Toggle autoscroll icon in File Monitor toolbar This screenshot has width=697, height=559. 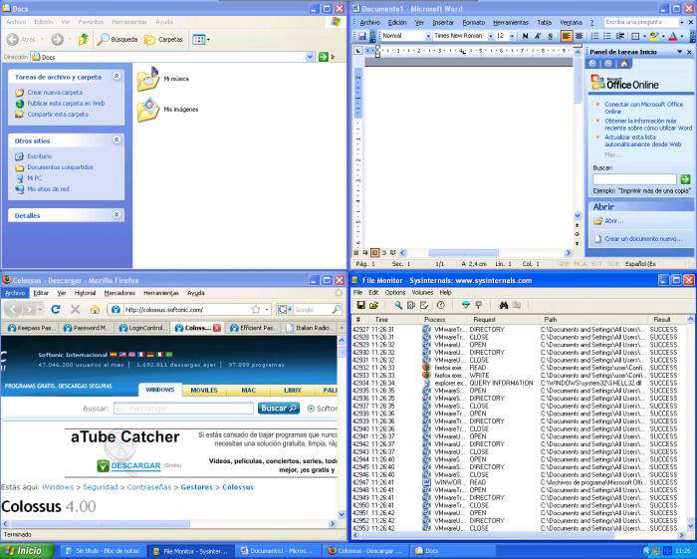click(x=411, y=305)
